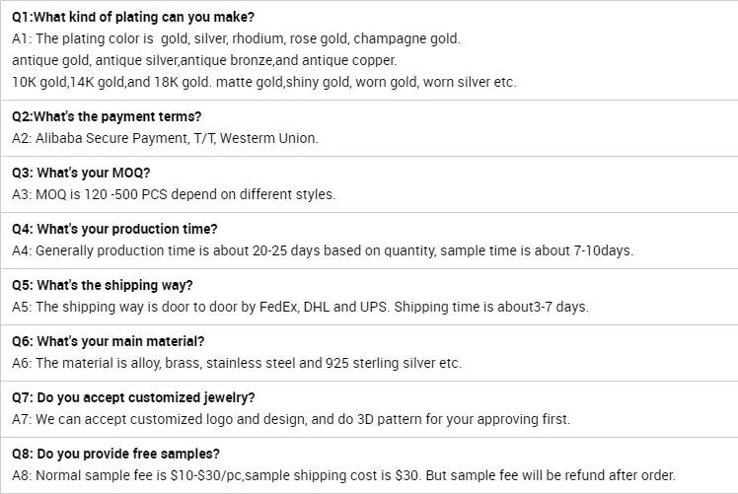This screenshot has width=738, height=494.
Task: Select the A6 alloy, brass material answer
Action: tap(237, 363)
